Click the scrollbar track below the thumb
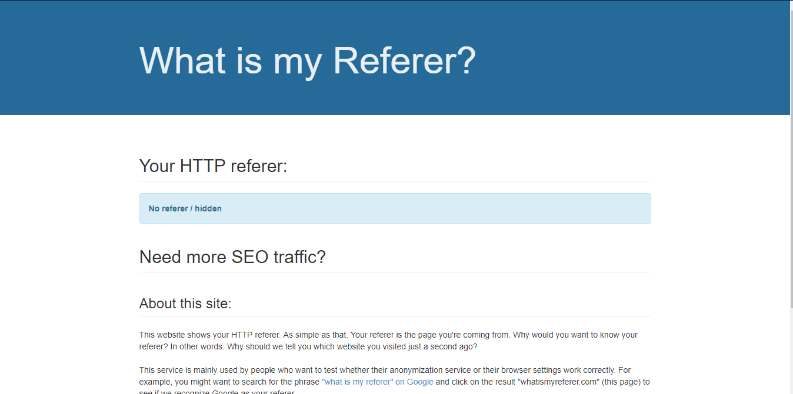Image resolution: width=793 pixels, height=394 pixels. [x=791, y=352]
